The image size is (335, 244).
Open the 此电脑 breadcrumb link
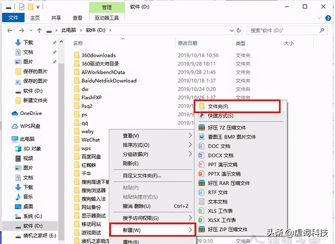pos(69,30)
